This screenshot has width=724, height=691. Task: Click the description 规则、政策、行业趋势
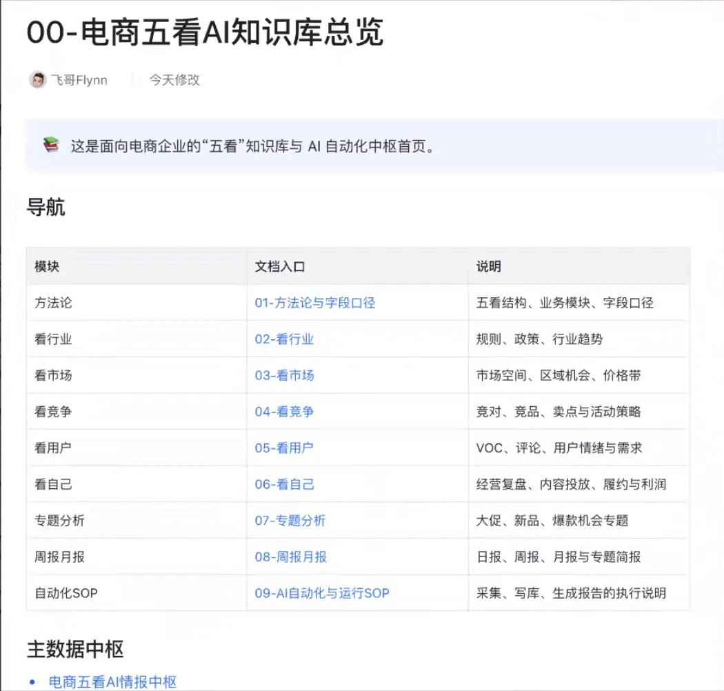pyautogui.click(x=539, y=339)
